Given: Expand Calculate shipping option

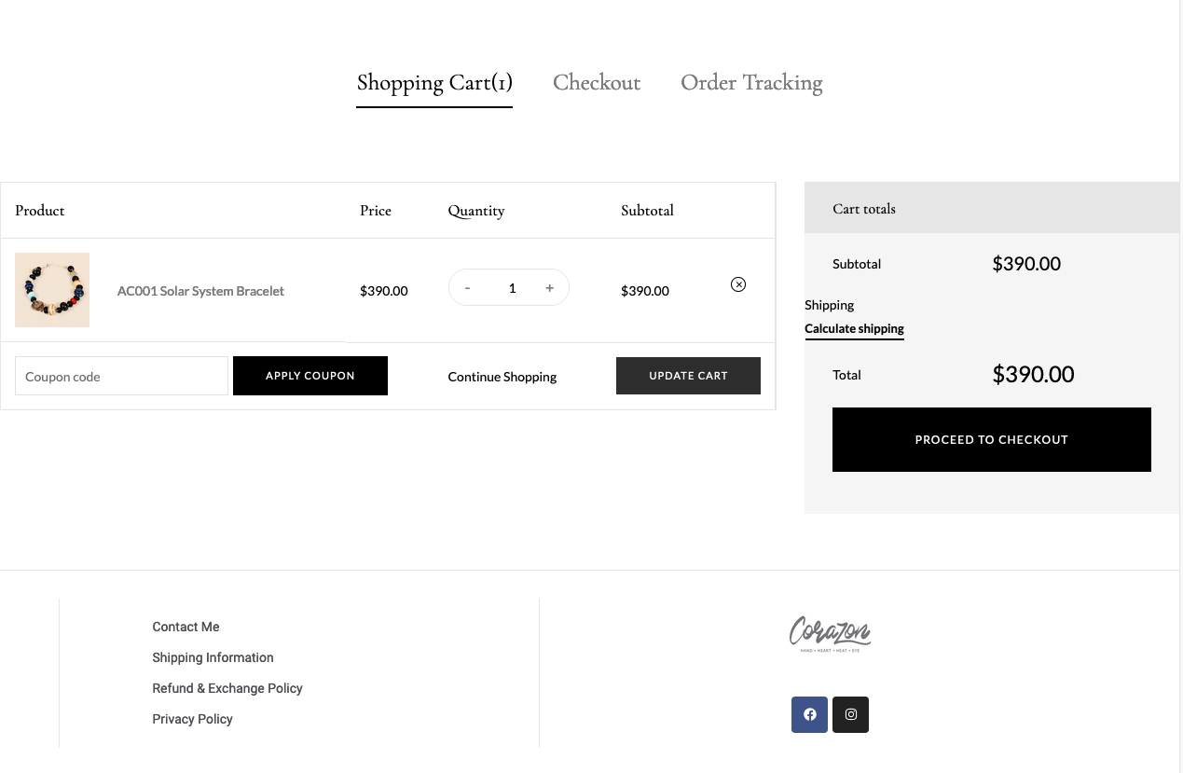Looking at the screenshot, I should [x=854, y=328].
